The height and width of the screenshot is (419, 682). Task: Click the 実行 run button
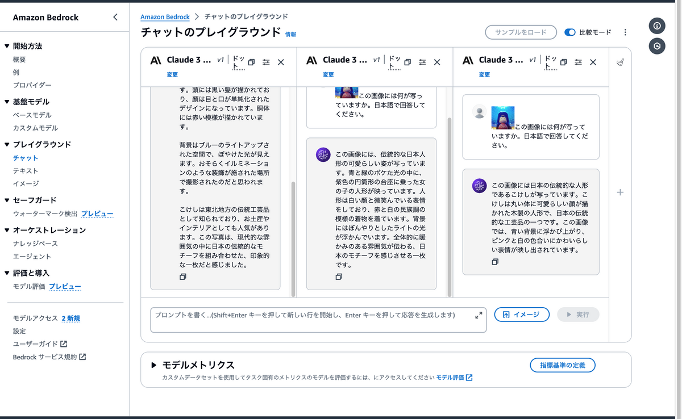click(x=578, y=315)
